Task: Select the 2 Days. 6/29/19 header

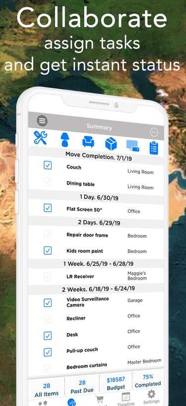Action: 99,222
